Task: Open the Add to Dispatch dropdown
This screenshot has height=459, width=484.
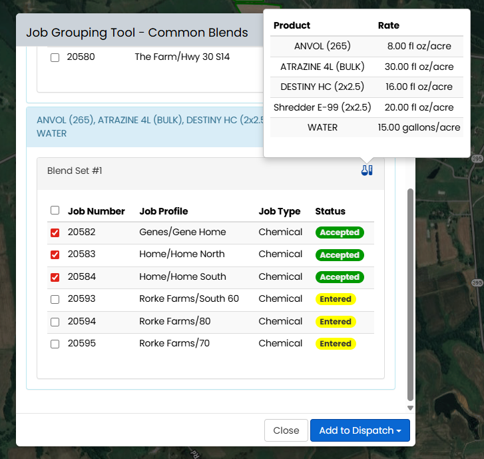Action: [360, 430]
